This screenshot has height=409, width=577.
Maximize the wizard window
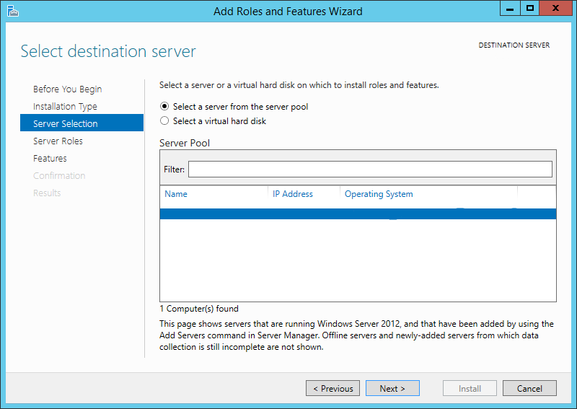pos(530,8)
